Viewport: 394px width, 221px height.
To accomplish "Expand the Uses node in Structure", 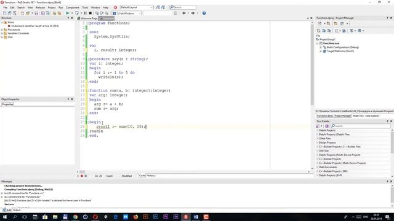I will coord(2,37).
